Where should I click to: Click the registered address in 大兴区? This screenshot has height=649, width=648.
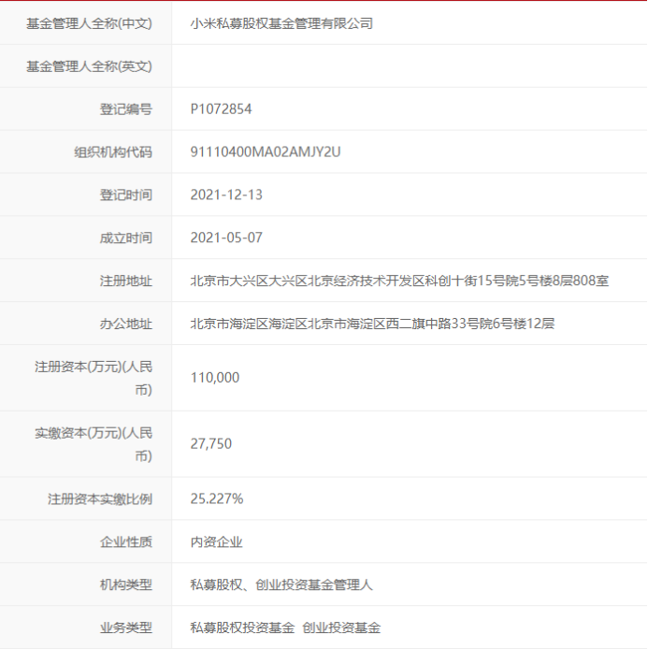click(x=399, y=281)
